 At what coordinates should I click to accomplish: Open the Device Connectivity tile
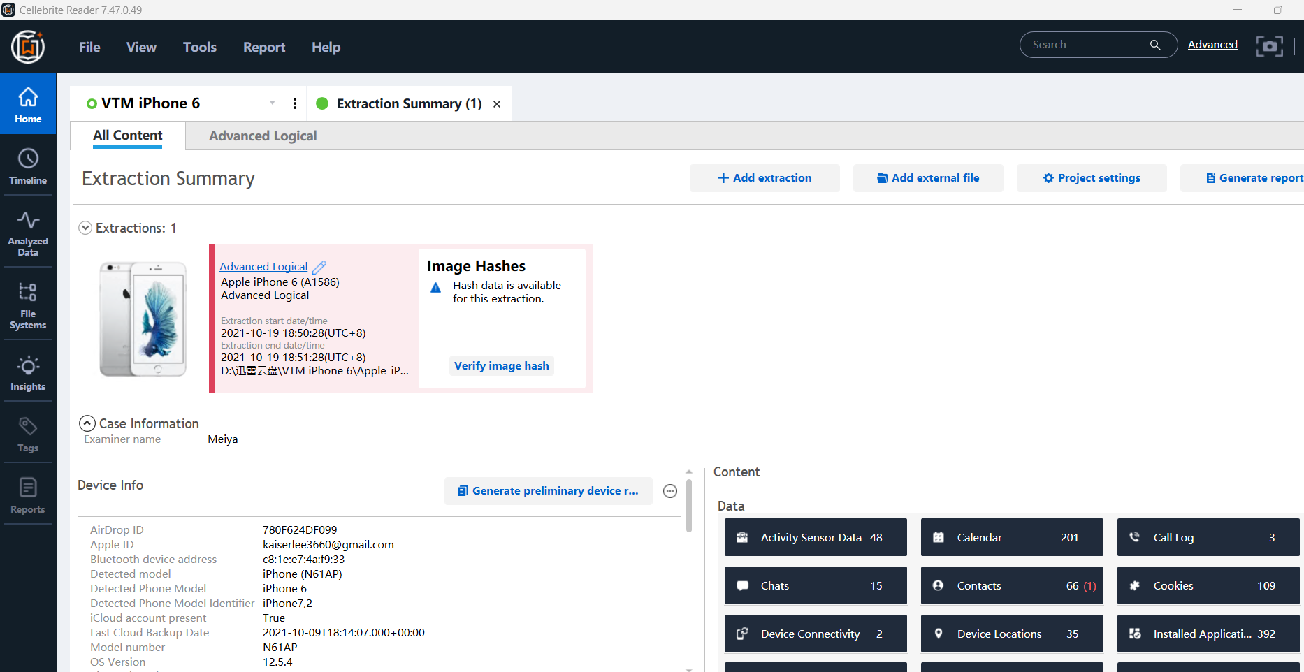pyautogui.click(x=816, y=634)
